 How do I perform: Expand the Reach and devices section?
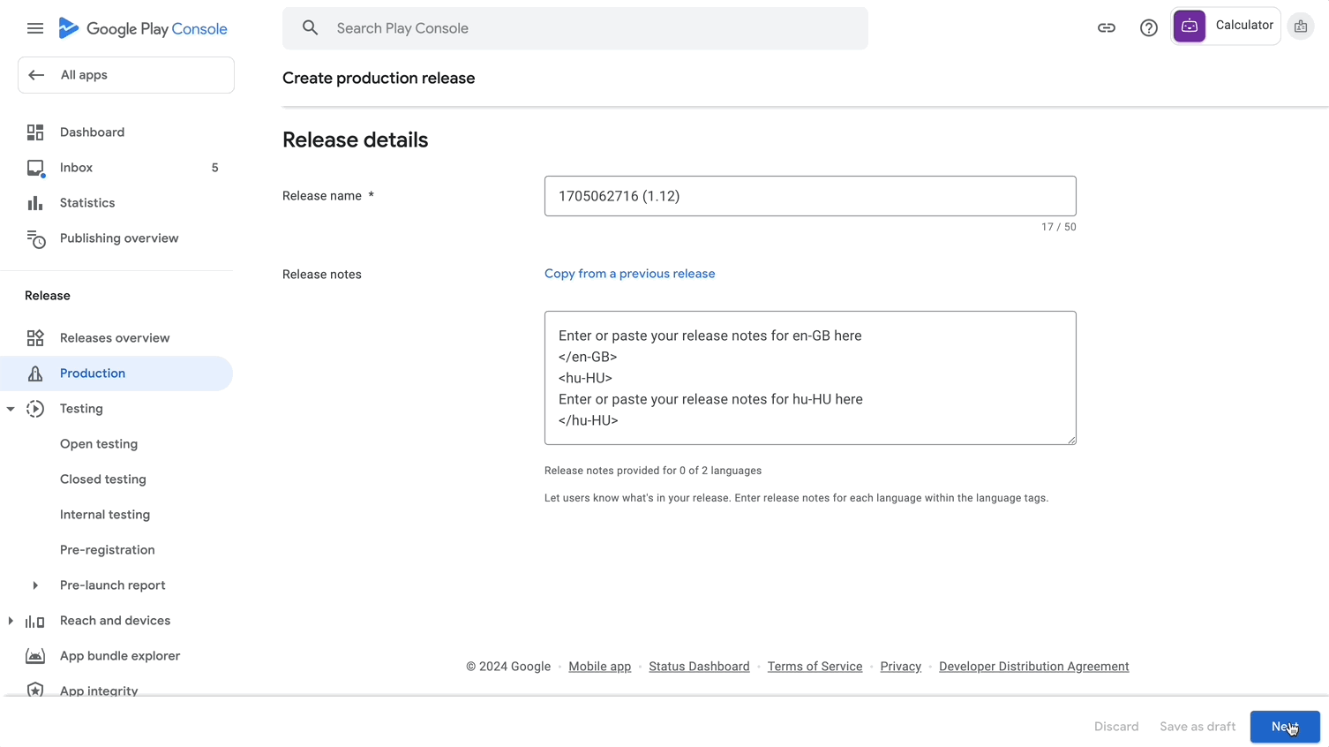[10, 620]
